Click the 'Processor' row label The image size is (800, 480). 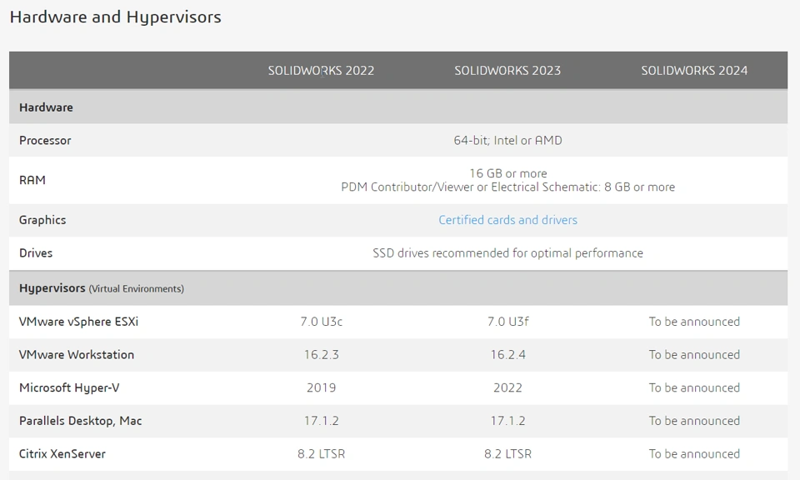click(x=45, y=140)
